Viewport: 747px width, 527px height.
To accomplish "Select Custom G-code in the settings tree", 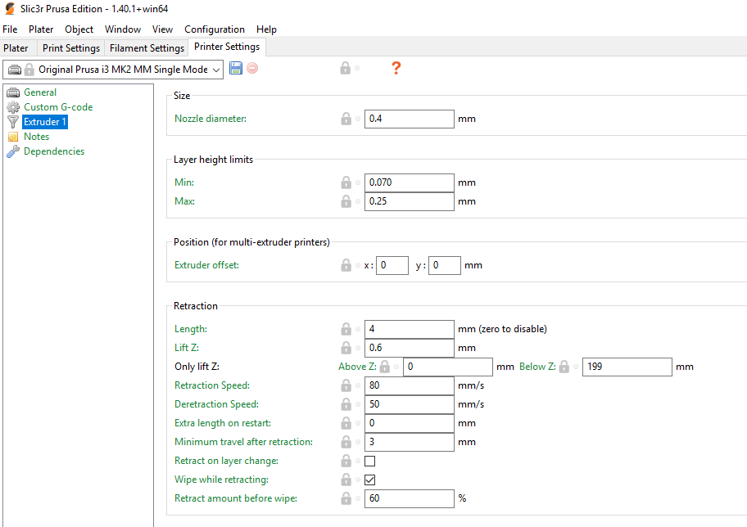I will pos(58,107).
